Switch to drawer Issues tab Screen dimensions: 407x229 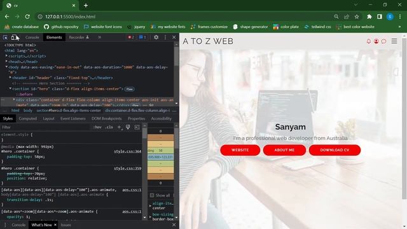click(x=66, y=225)
